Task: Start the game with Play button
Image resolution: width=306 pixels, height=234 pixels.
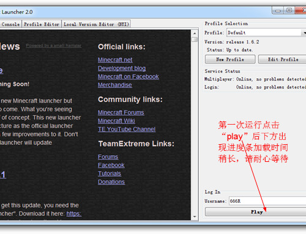Action: 256,212
